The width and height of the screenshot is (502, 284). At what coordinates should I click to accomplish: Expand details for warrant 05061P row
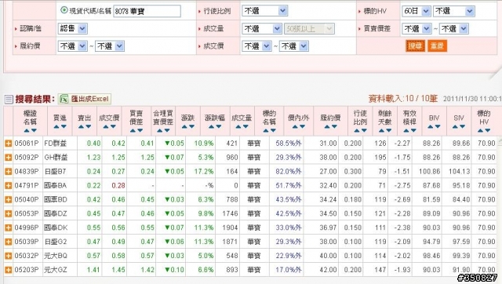click(9, 144)
